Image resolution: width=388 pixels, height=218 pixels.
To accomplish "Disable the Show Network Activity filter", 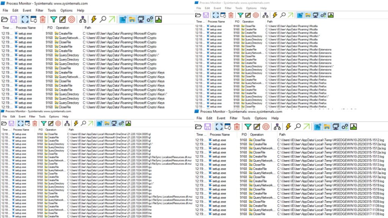I will (141, 19).
